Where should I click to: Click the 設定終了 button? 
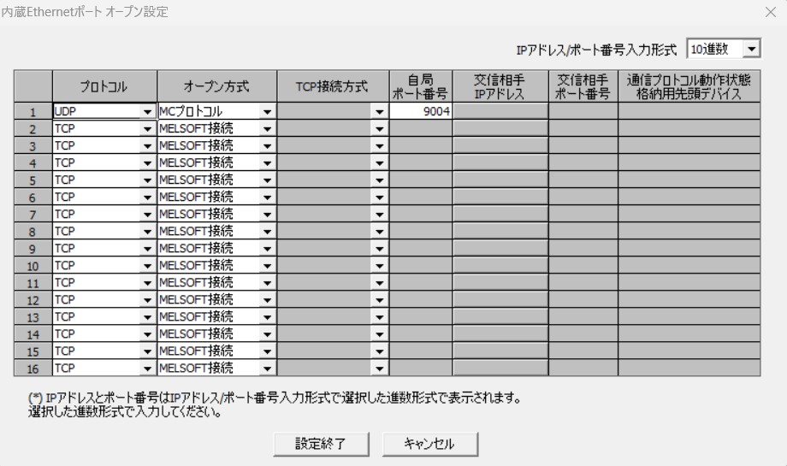[x=322, y=444]
